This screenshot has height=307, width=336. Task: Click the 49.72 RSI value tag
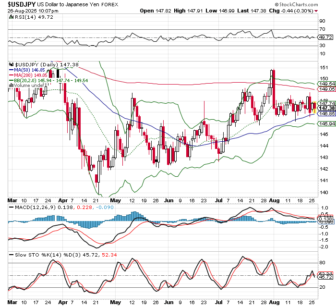[326, 37]
